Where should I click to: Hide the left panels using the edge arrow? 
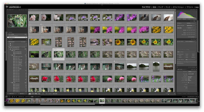click(5, 52)
